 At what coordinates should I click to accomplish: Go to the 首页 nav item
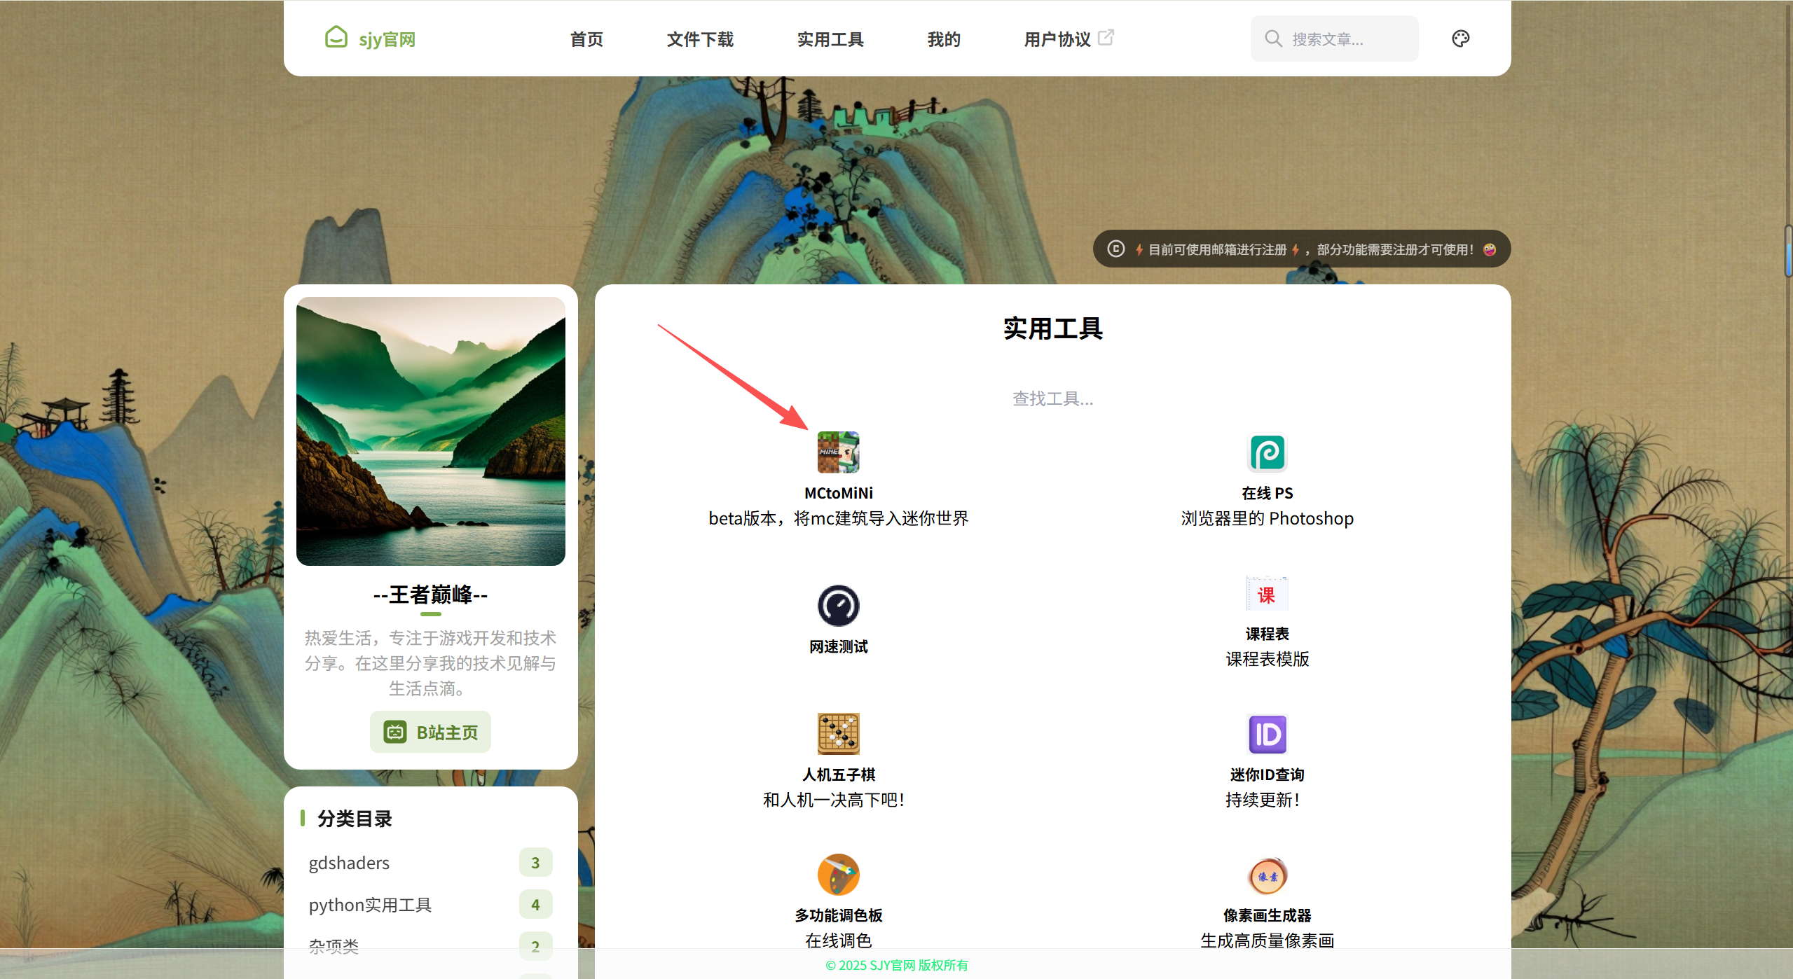tap(586, 39)
